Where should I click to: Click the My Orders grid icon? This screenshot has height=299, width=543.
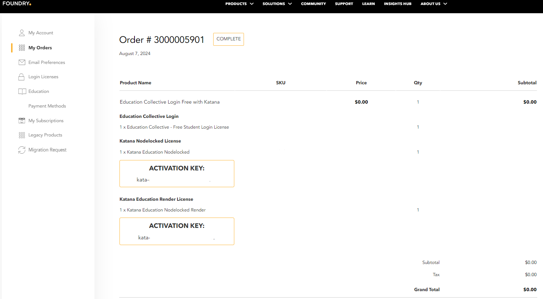pyautogui.click(x=22, y=48)
